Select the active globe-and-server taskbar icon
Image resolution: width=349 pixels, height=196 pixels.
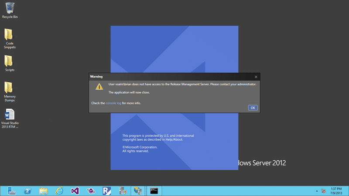(x=138, y=191)
